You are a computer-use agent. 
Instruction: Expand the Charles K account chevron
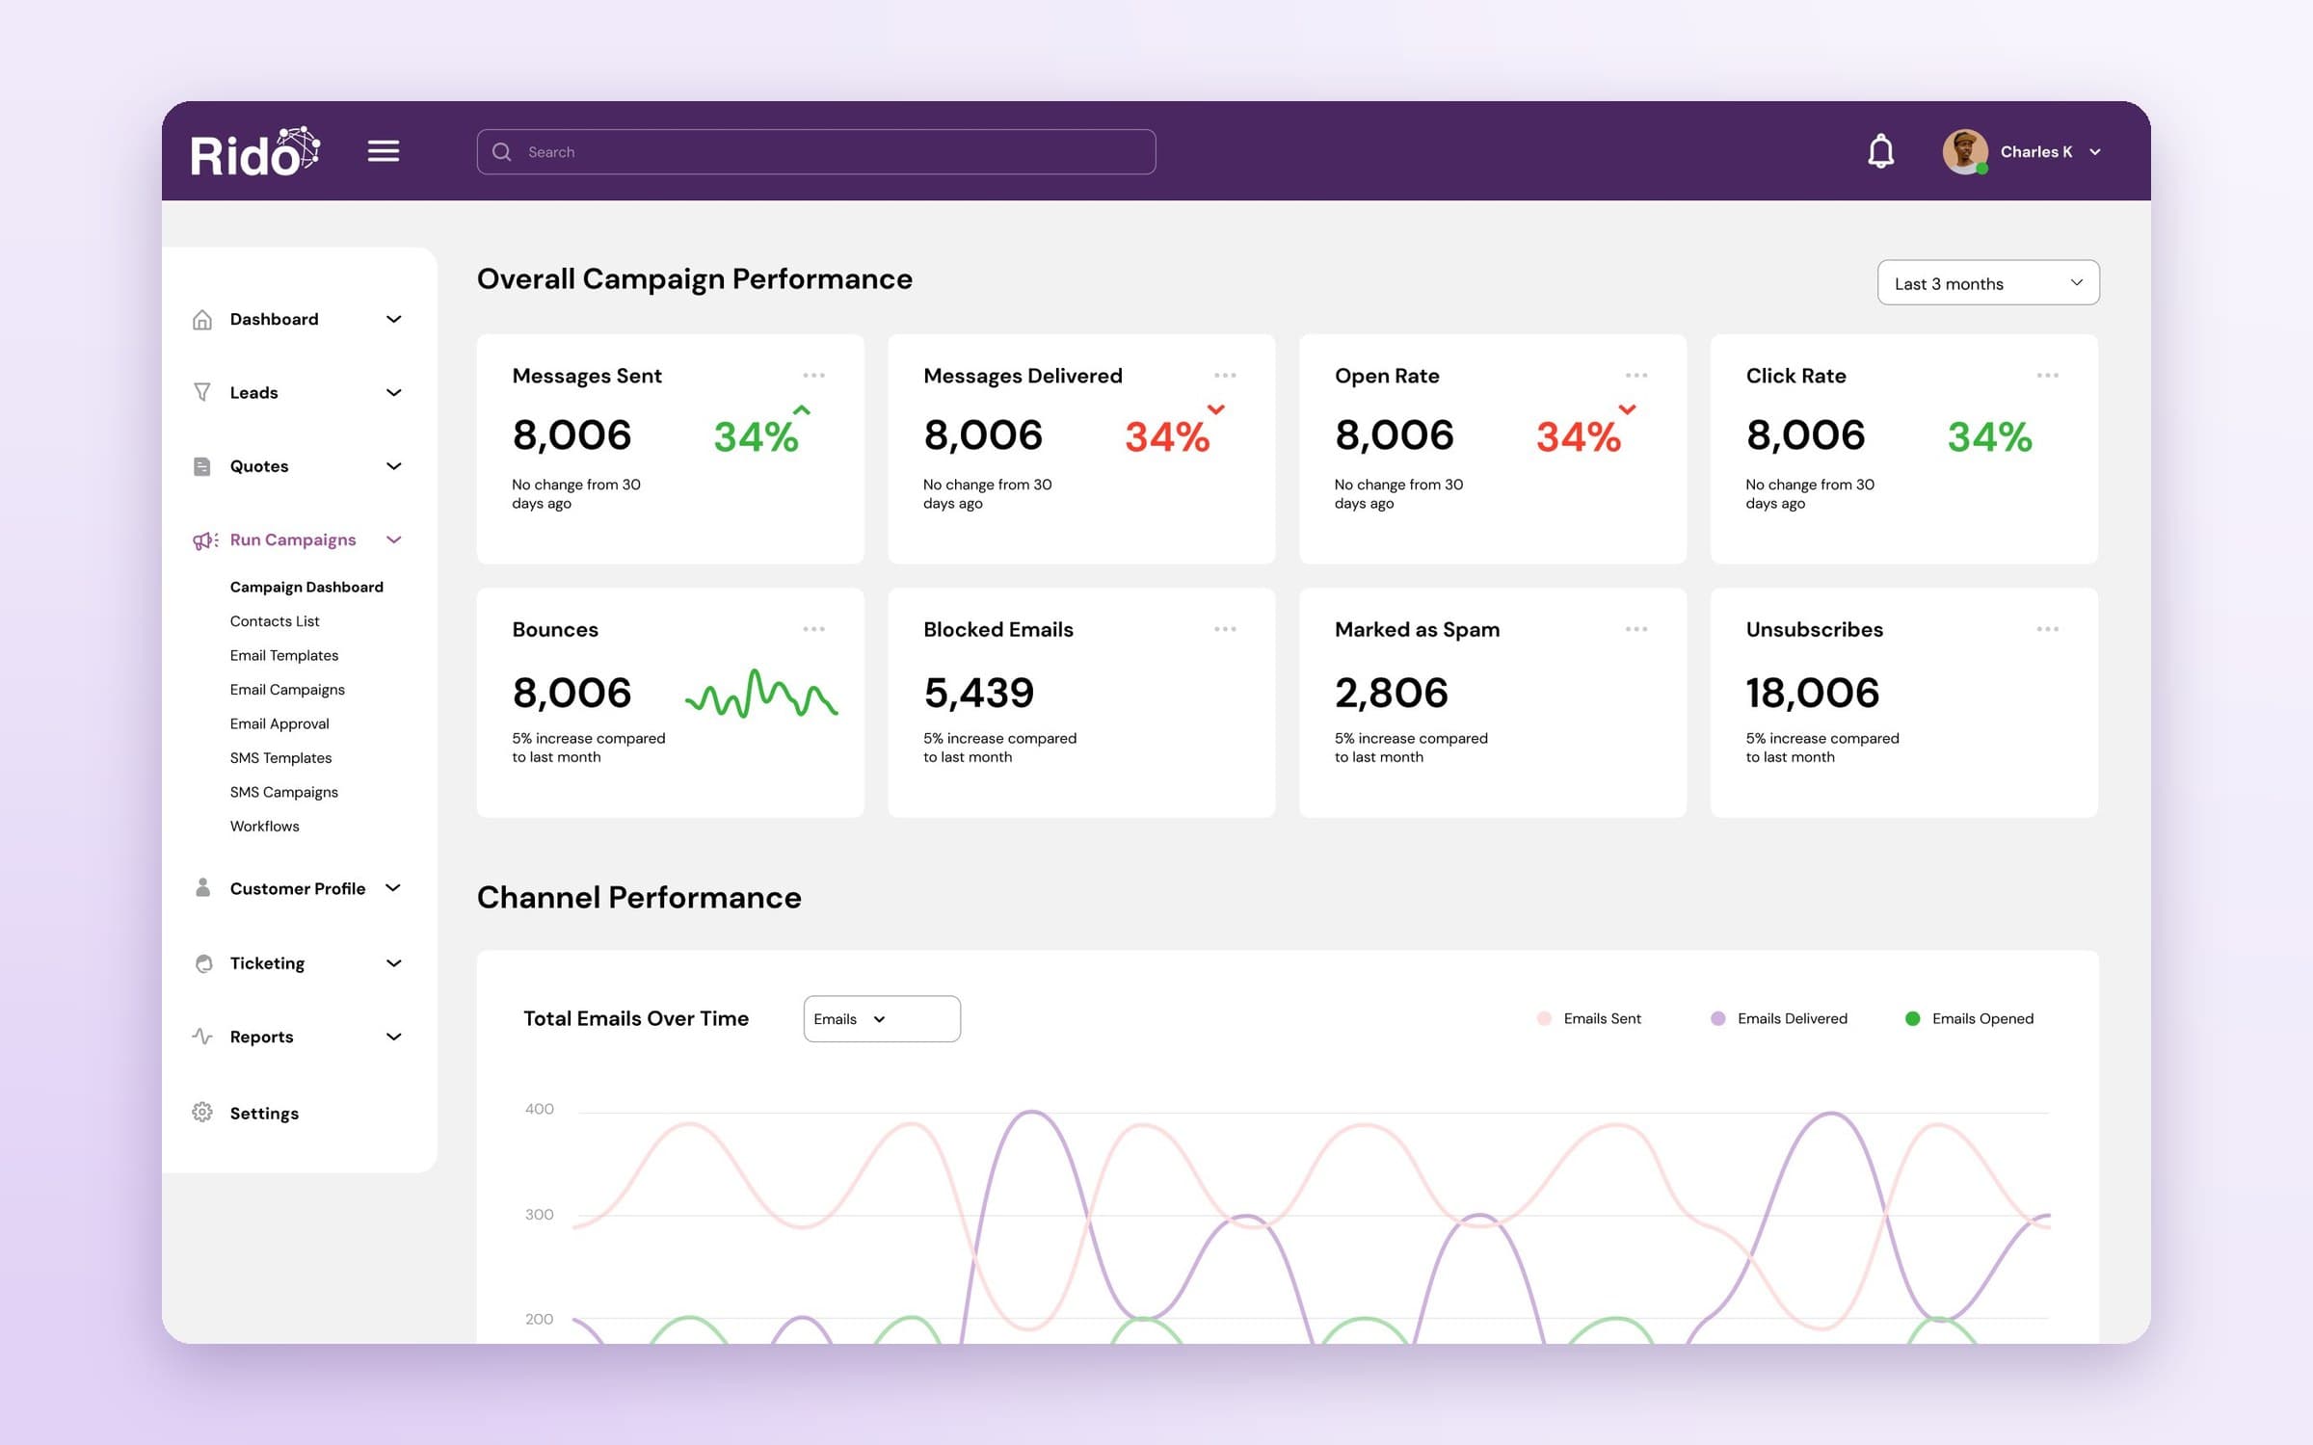pyautogui.click(x=2095, y=152)
